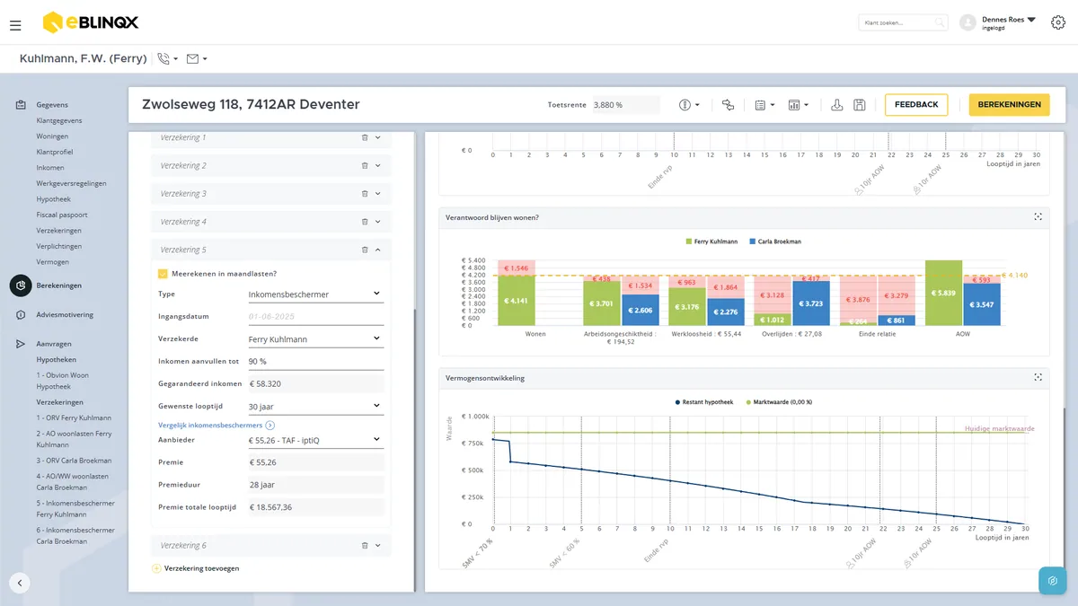Click the compare arrows toolbar icon
The height and width of the screenshot is (606, 1078).
click(x=728, y=105)
